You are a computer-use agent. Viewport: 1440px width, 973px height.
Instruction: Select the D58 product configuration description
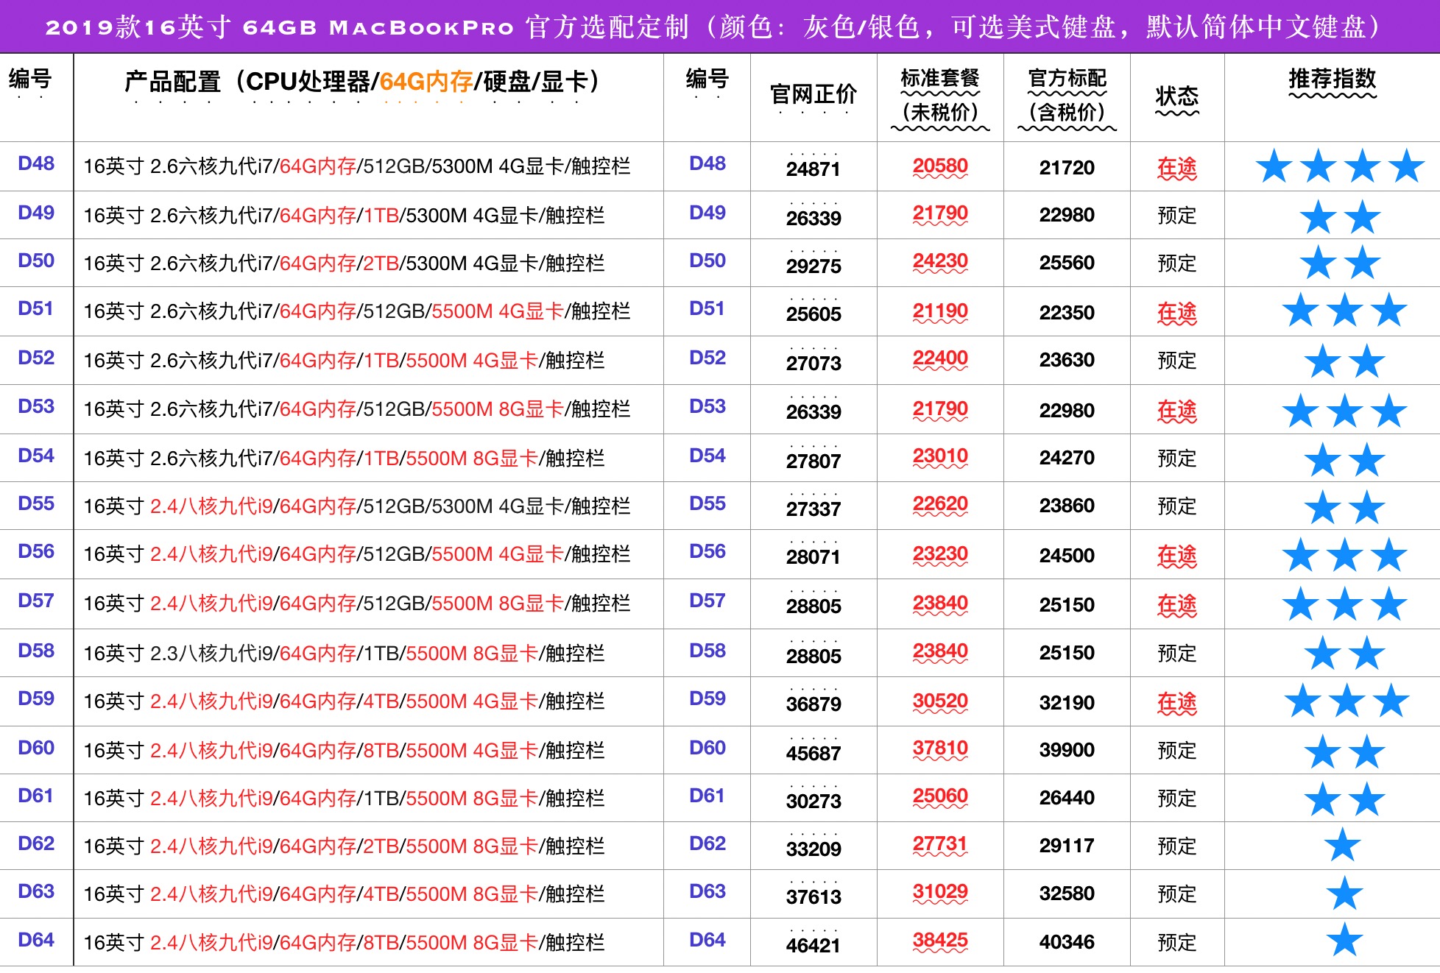point(344,654)
